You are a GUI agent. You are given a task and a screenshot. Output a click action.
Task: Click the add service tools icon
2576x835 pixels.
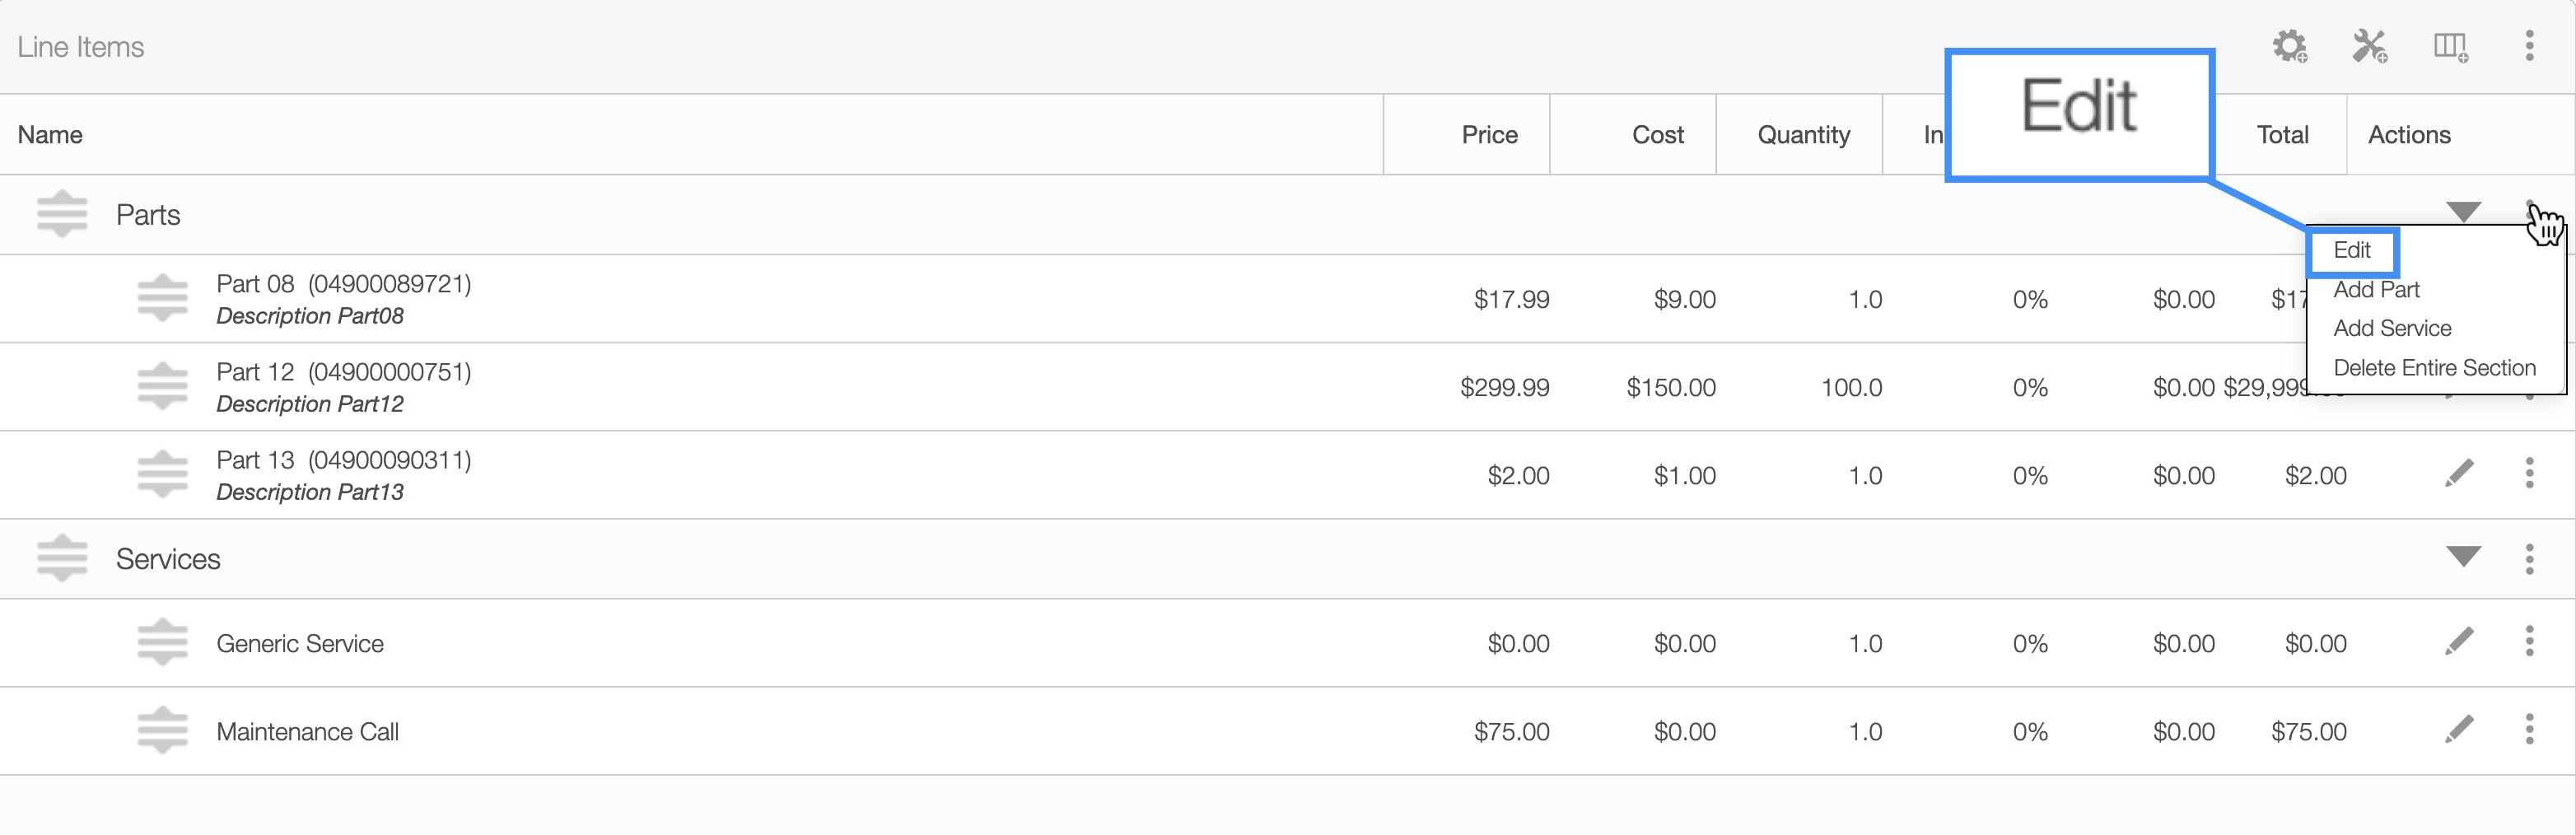click(2369, 46)
